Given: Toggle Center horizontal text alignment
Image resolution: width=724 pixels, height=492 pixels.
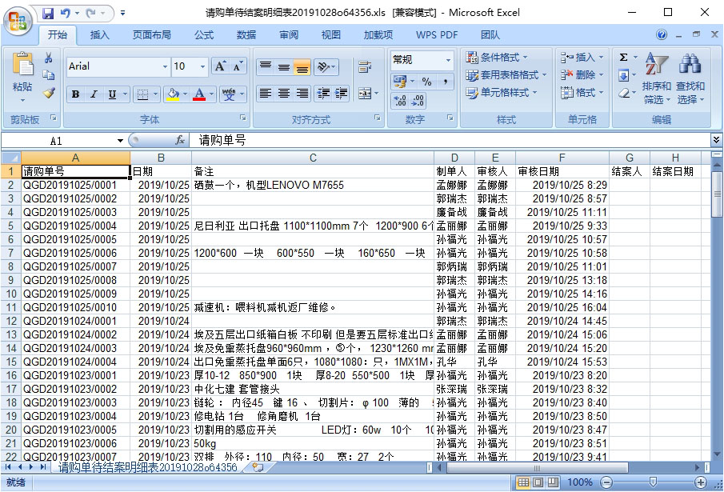Looking at the screenshot, I should [283, 94].
